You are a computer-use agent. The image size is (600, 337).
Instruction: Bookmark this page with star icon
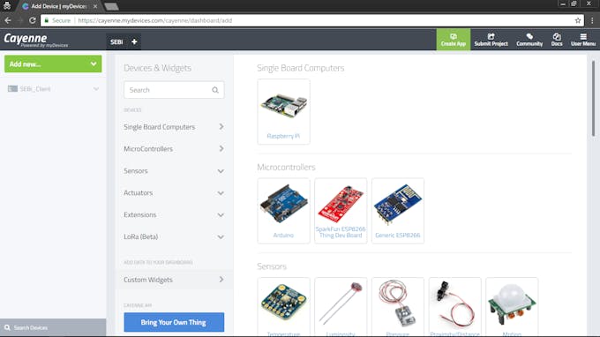click(x=577, y=20)
